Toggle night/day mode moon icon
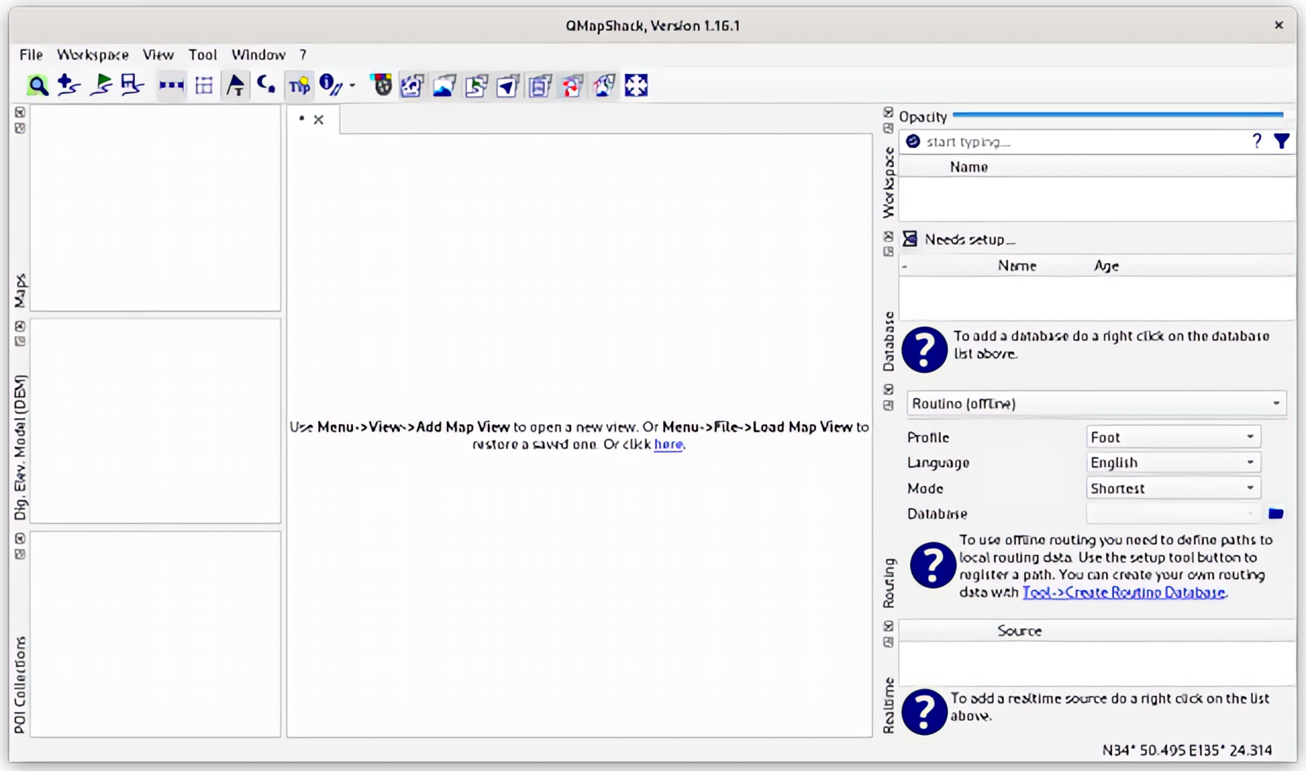 [267, 85]
